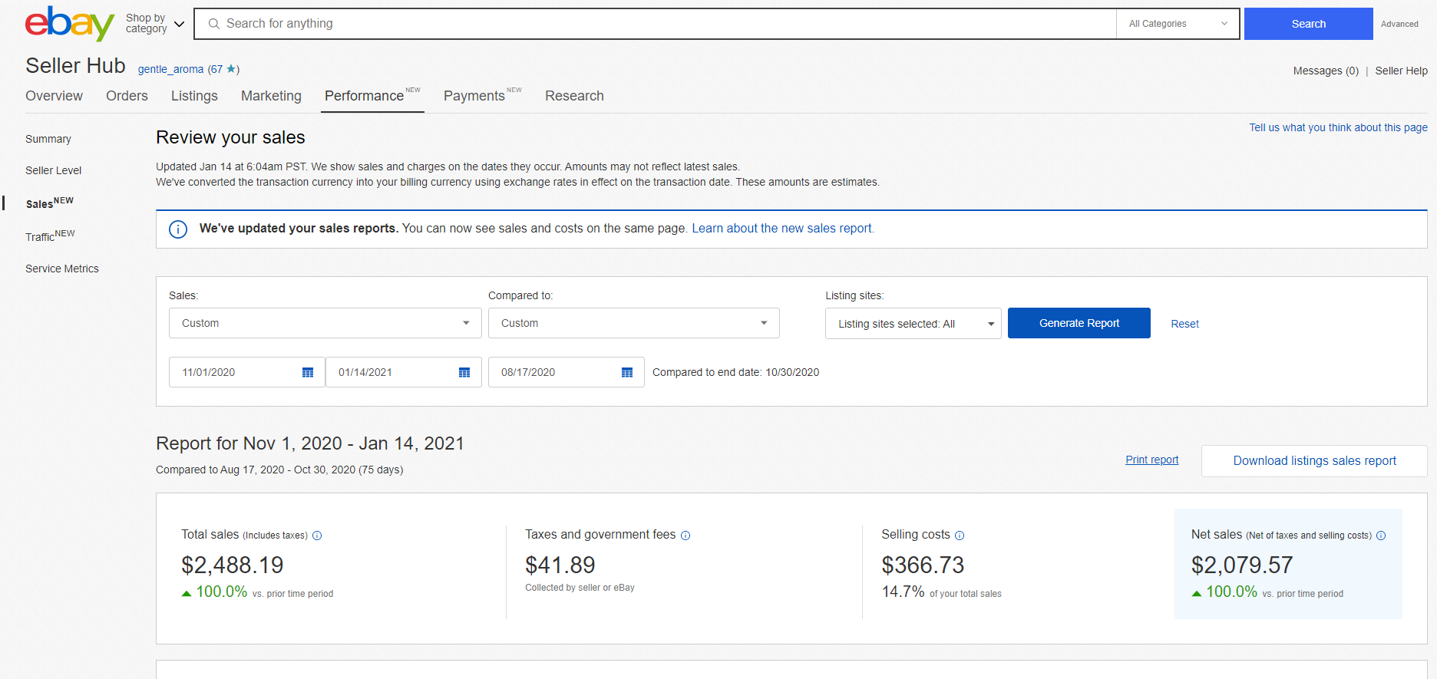
Task: Open calendar for compared date 08/17/2020
Action: (x=627, y=373)
